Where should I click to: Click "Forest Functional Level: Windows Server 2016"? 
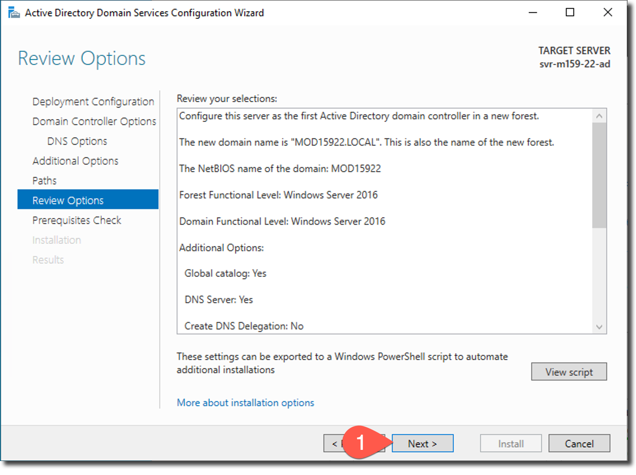click(x=278, y=195)
